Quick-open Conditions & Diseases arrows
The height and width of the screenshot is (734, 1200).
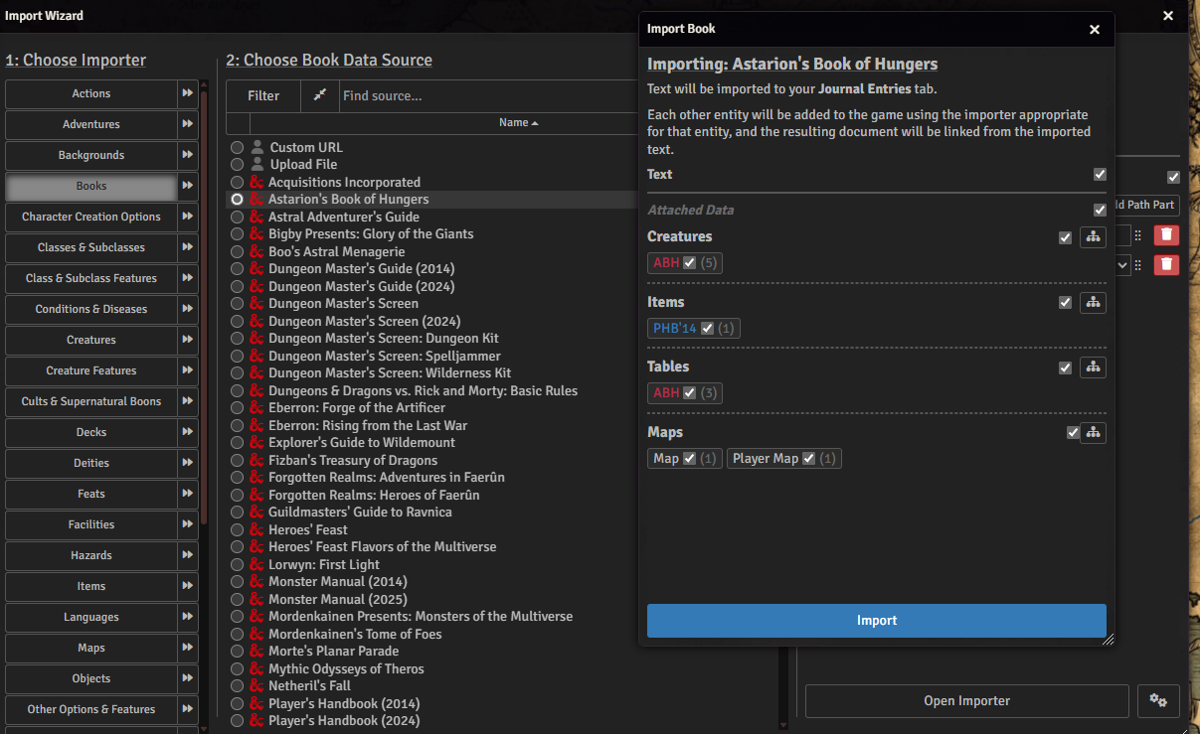click(x=187, y=309)
